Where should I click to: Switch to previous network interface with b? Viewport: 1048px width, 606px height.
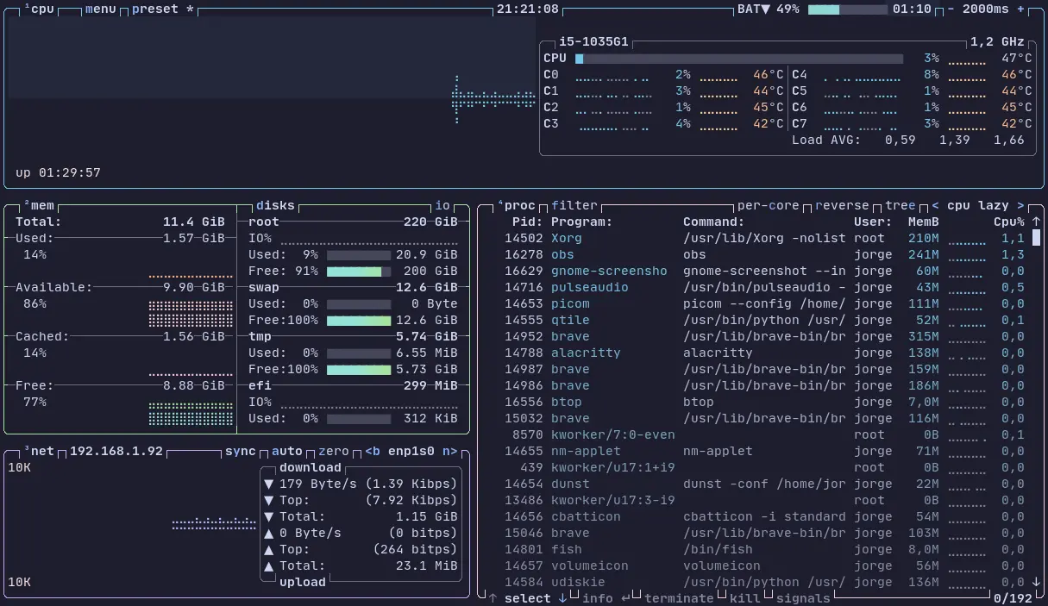coord(372,451)
